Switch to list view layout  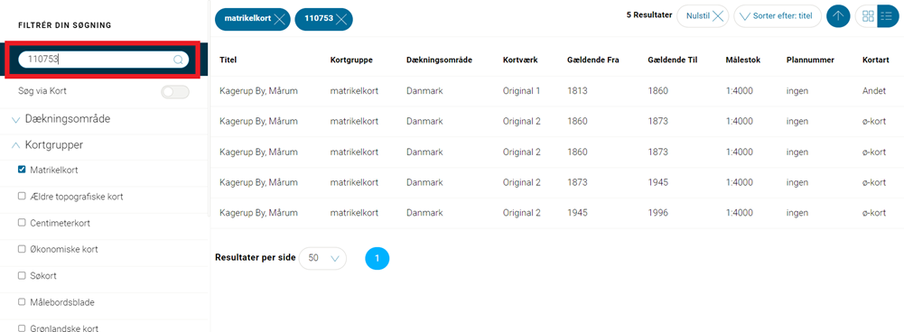[888, 16]
